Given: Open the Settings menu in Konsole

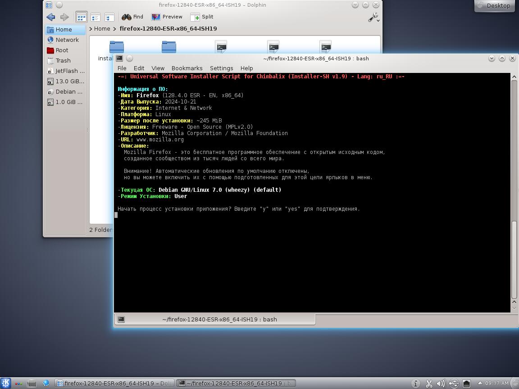Looking at the screenshot, I should (x=221, y=68).
